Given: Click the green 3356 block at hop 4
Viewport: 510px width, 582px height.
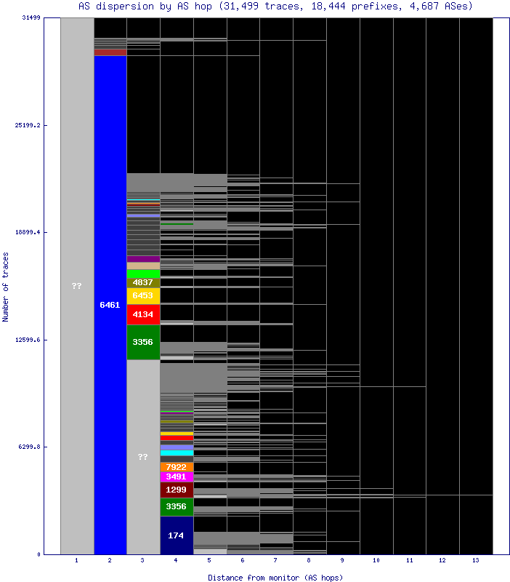Looking at the screenshot, I should coord(177,507).
